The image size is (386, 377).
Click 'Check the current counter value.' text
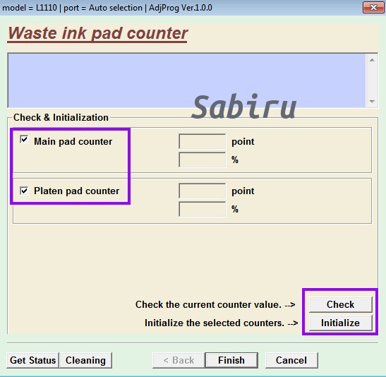pyautogui.click(x=208, y=304)
